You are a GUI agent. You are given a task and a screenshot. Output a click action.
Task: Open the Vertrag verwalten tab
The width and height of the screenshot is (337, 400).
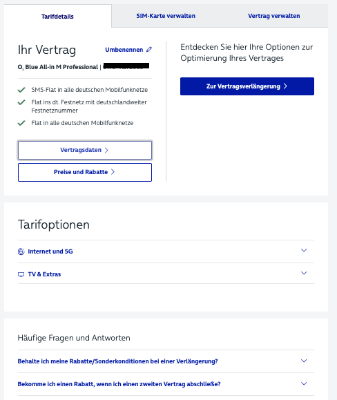point(274,16)
